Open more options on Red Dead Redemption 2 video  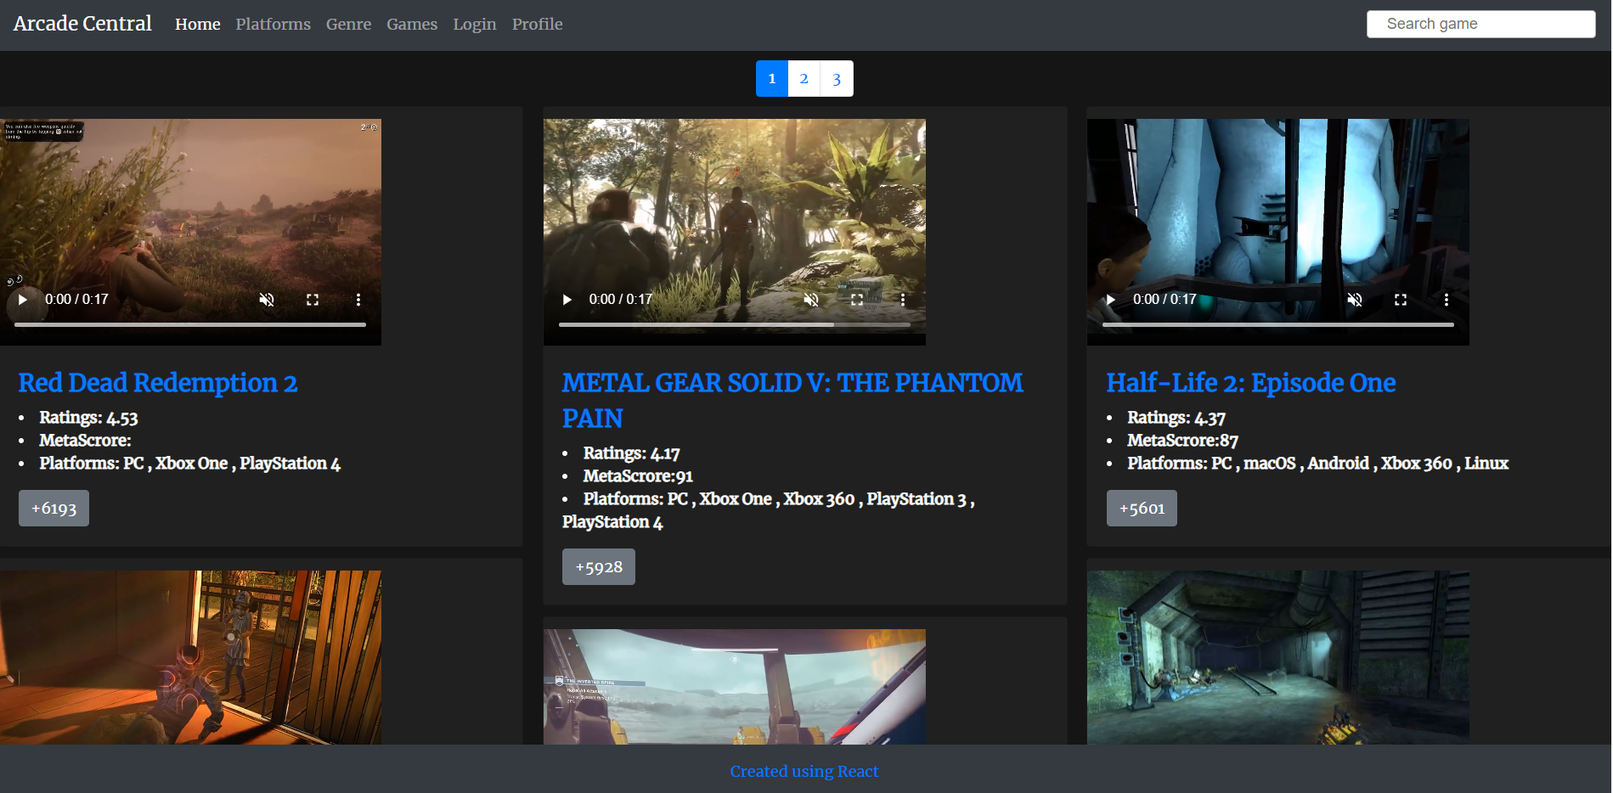358,300
